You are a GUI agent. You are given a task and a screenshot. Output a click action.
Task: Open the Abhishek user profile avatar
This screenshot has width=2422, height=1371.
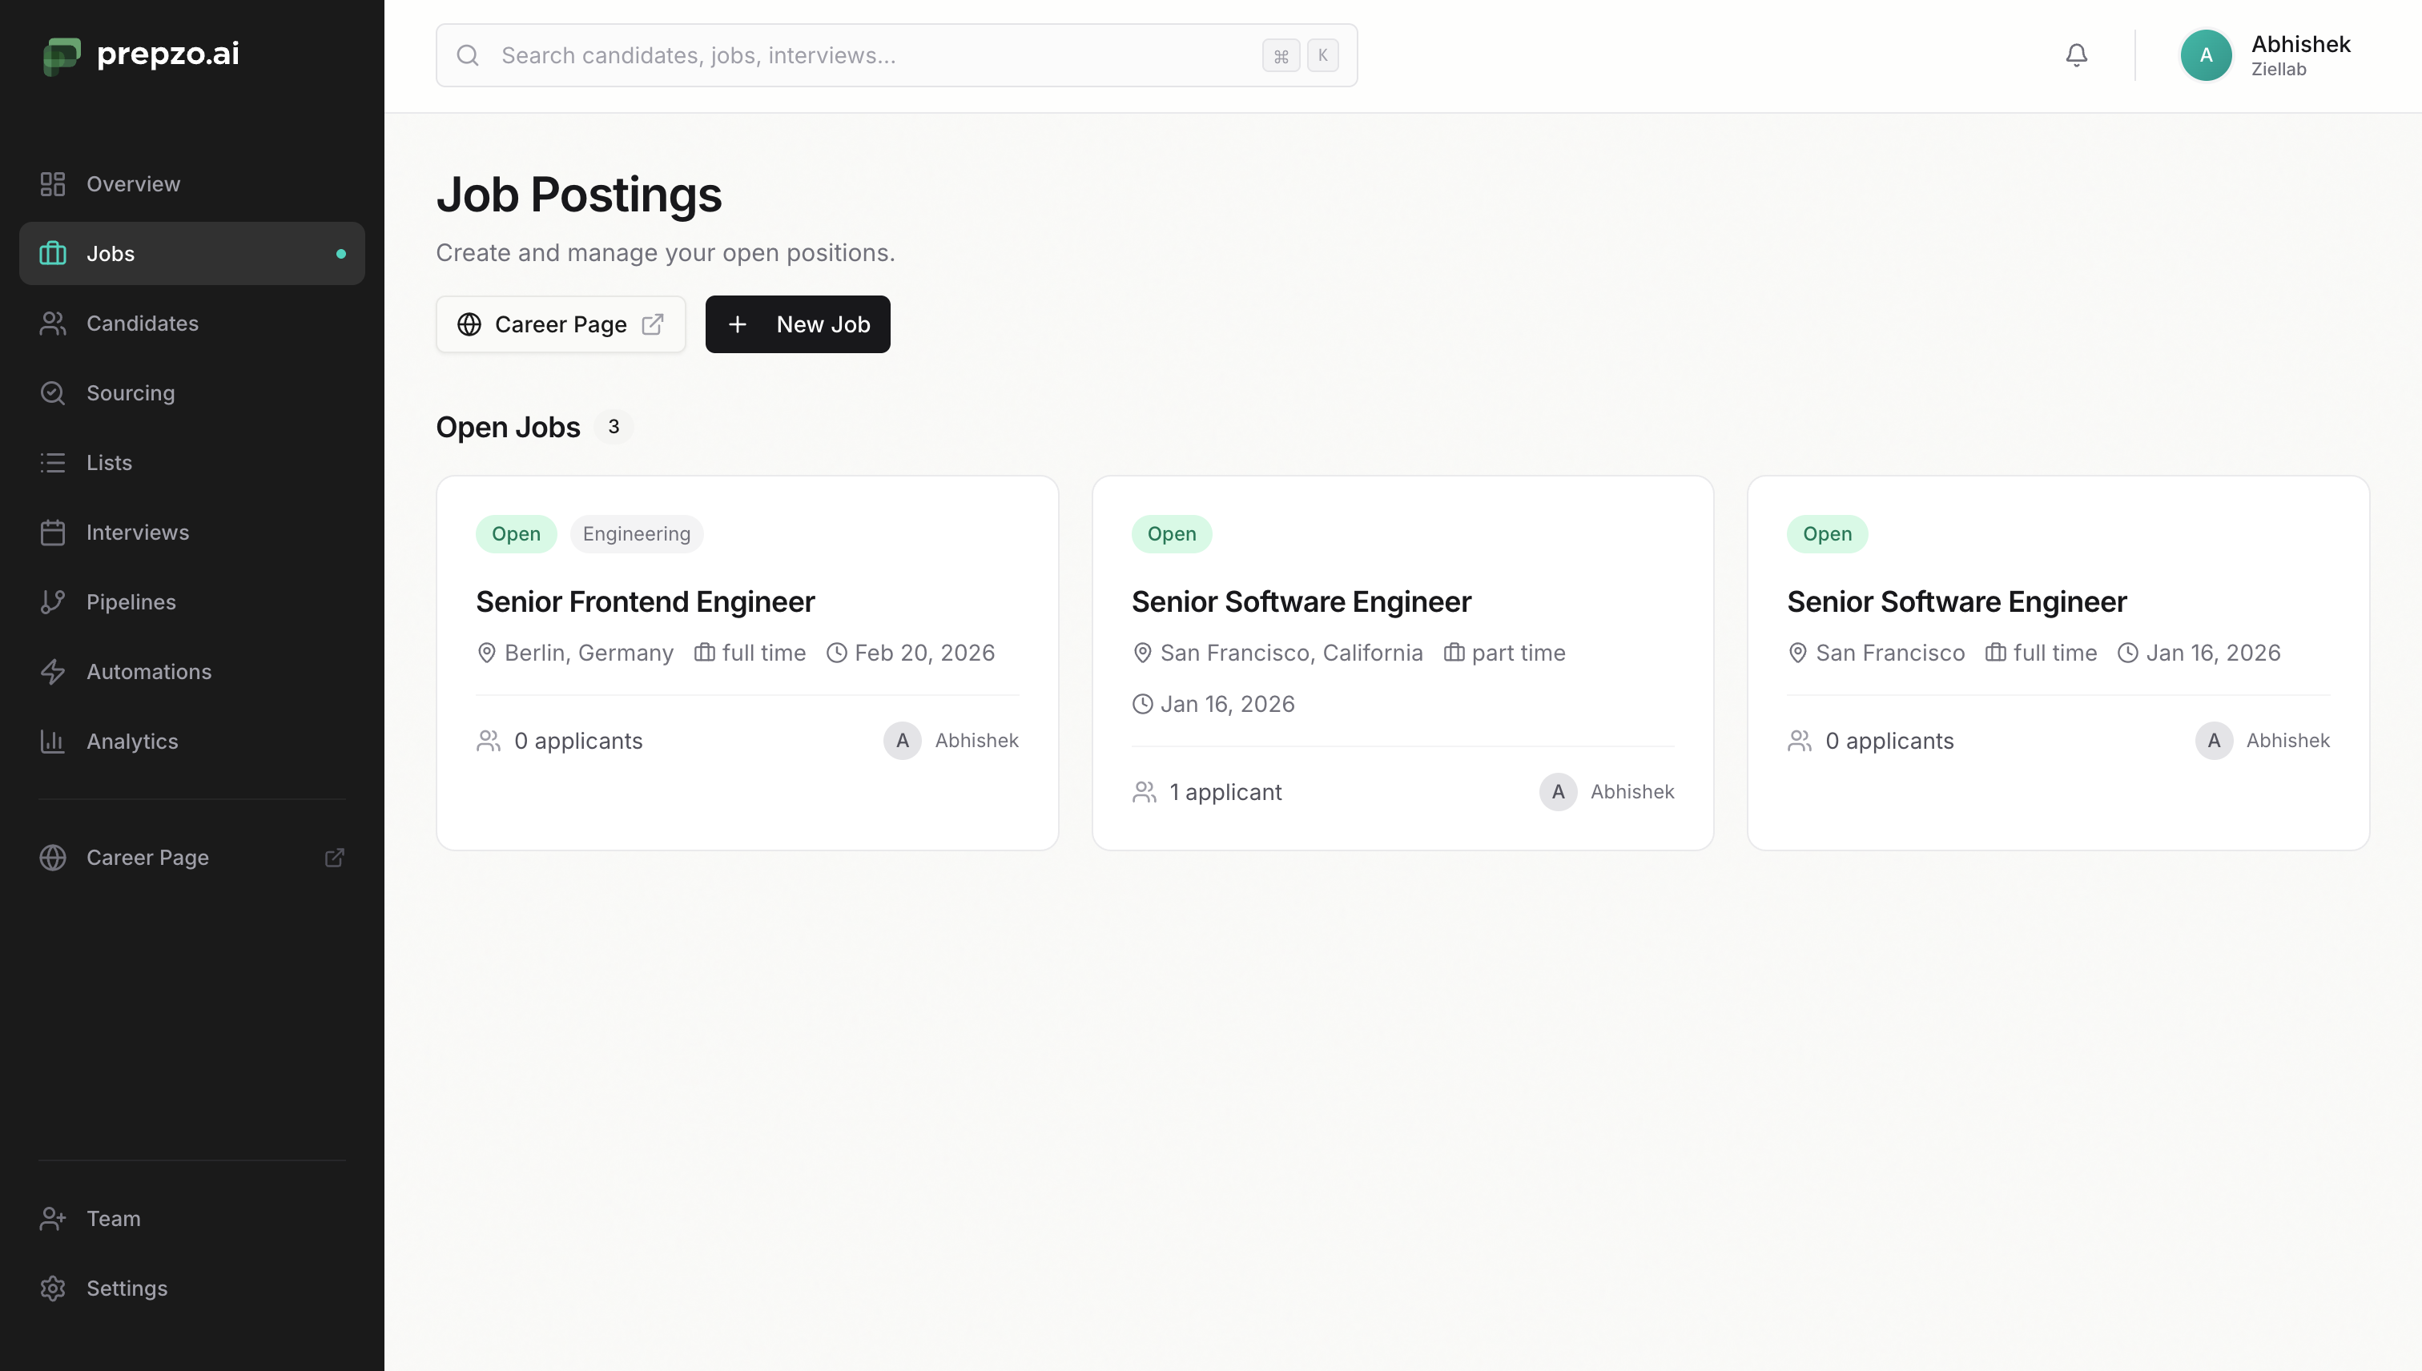click(2206, 55)
